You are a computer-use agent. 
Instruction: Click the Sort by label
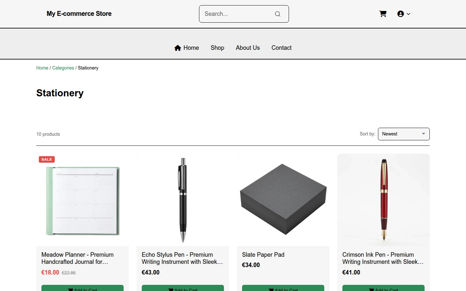367,134
